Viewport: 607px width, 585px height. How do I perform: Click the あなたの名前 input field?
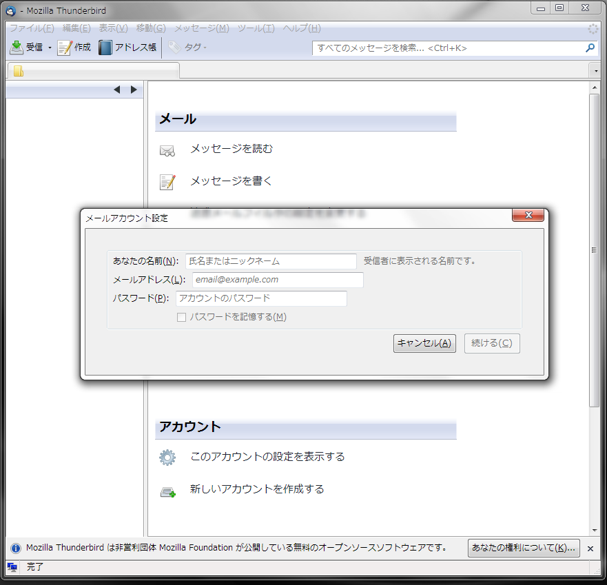point(271,261)
